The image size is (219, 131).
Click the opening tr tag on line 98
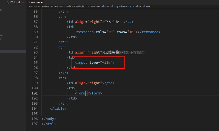click(62, 78)
